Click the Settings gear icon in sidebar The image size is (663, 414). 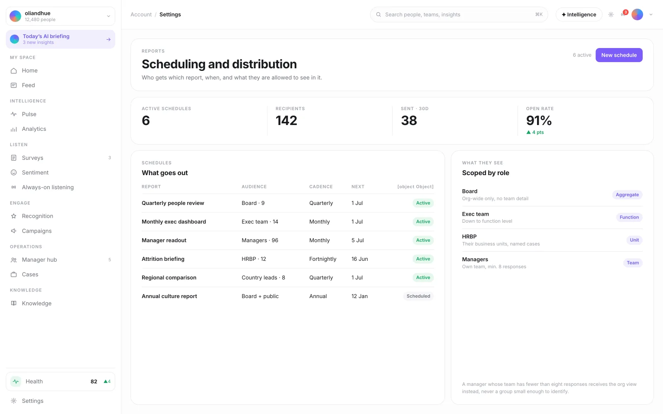[14, 401]
